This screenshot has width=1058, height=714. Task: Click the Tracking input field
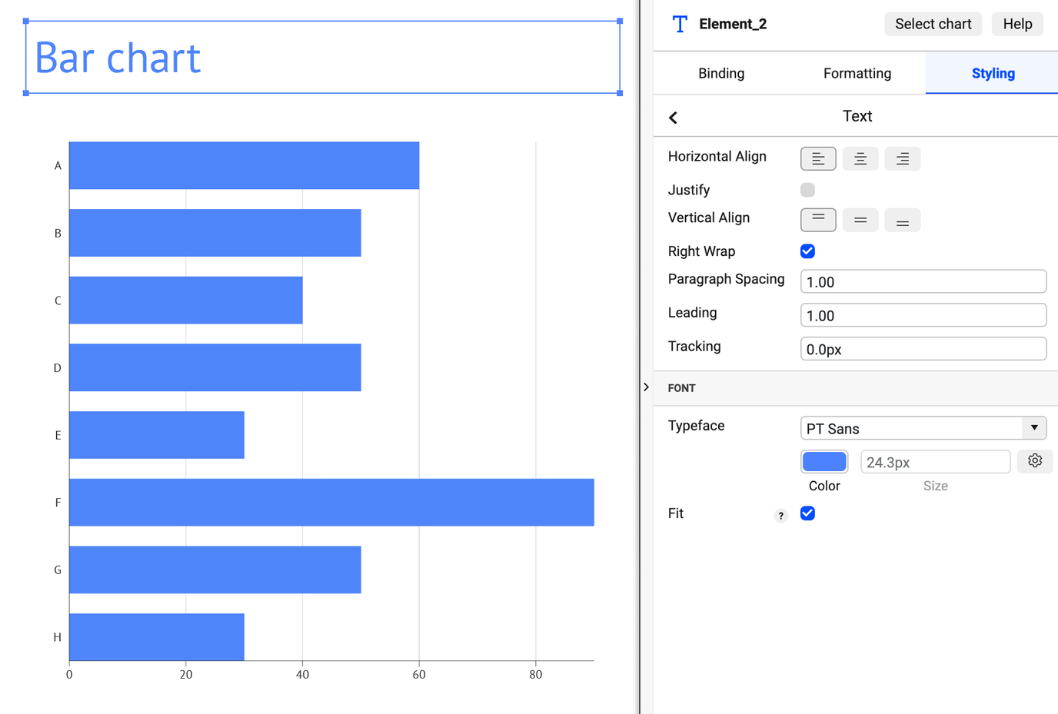[923, 348]
